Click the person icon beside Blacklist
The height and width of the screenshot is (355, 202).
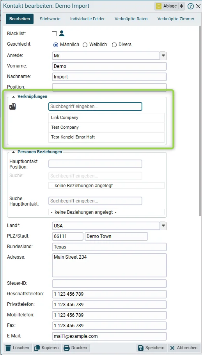click(x=62, y=34)
